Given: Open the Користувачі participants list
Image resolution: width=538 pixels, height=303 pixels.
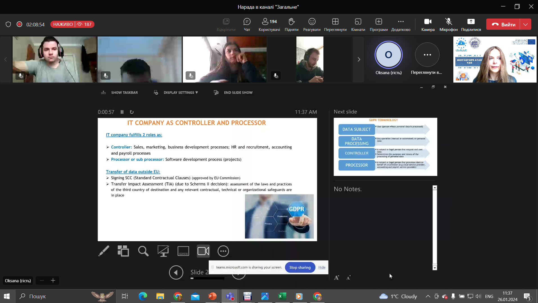Looking at the screenshot, I should click(269, 24).
